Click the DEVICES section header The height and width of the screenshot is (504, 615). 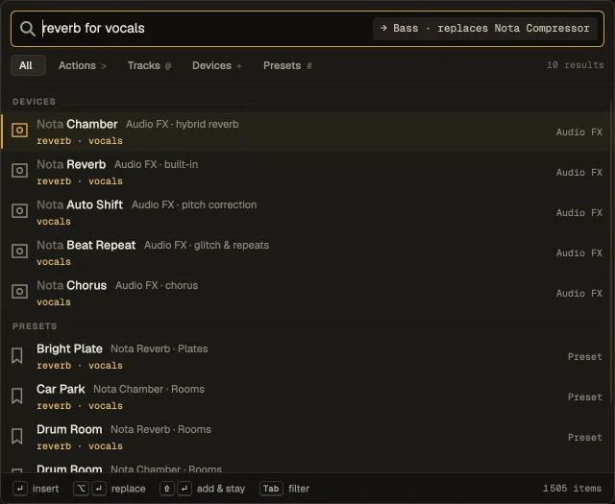[x=35, y=102]
